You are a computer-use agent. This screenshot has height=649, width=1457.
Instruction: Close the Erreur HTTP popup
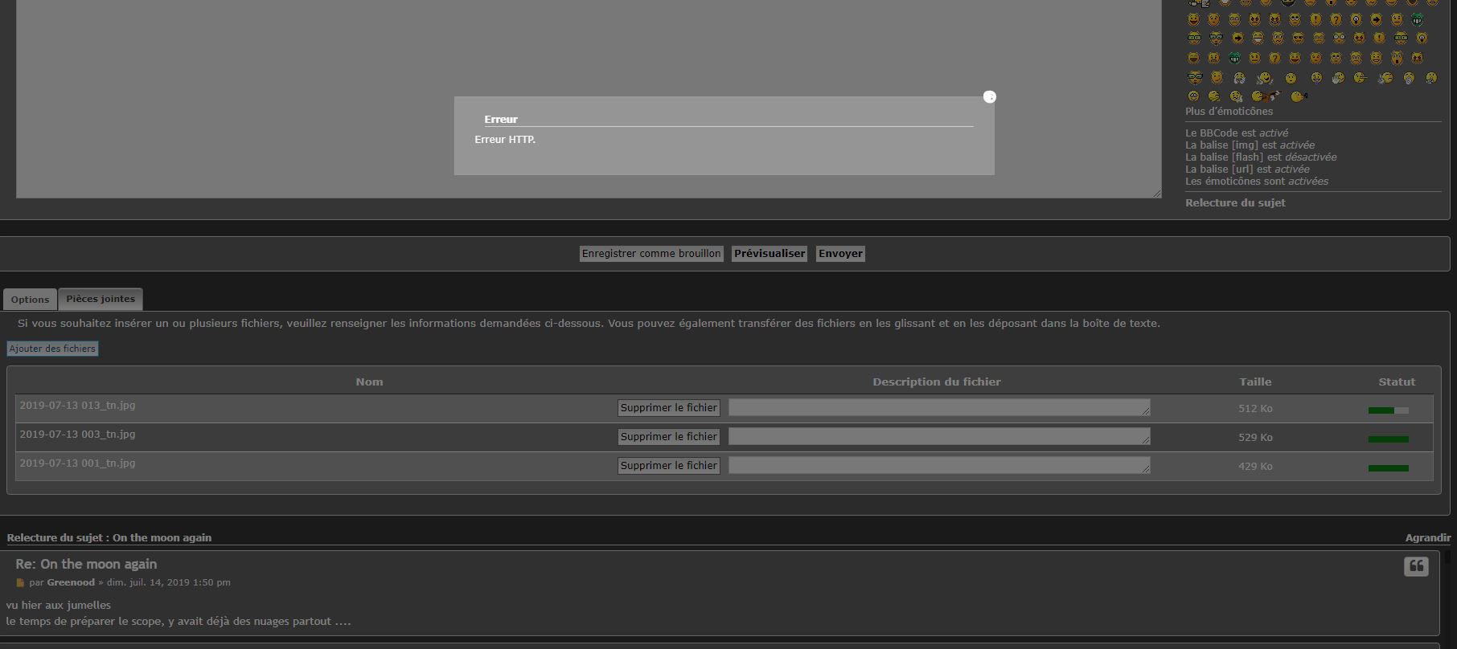coord(990,96)
